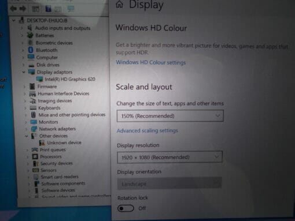Screen dimensions: 295x221
Task: Select the Software devices row
Action: [58, 190]
